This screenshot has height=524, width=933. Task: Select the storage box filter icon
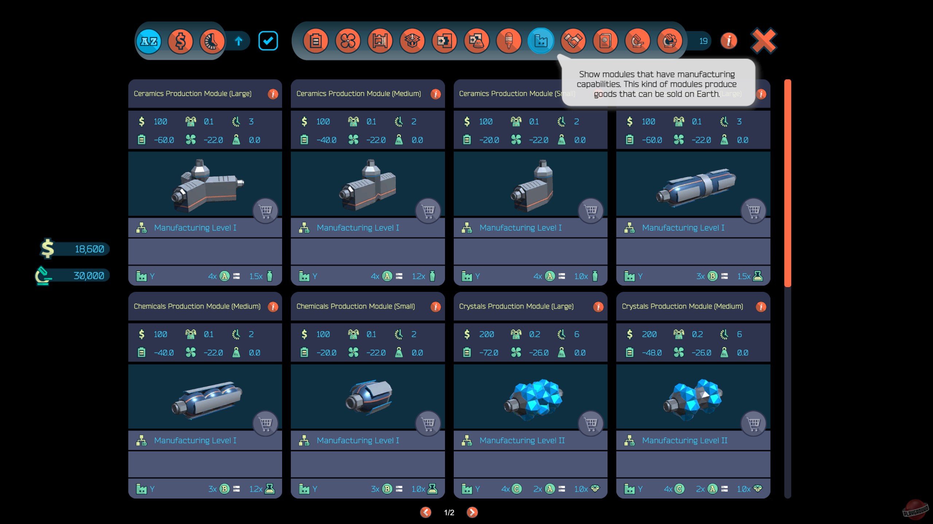coord(412,41)
